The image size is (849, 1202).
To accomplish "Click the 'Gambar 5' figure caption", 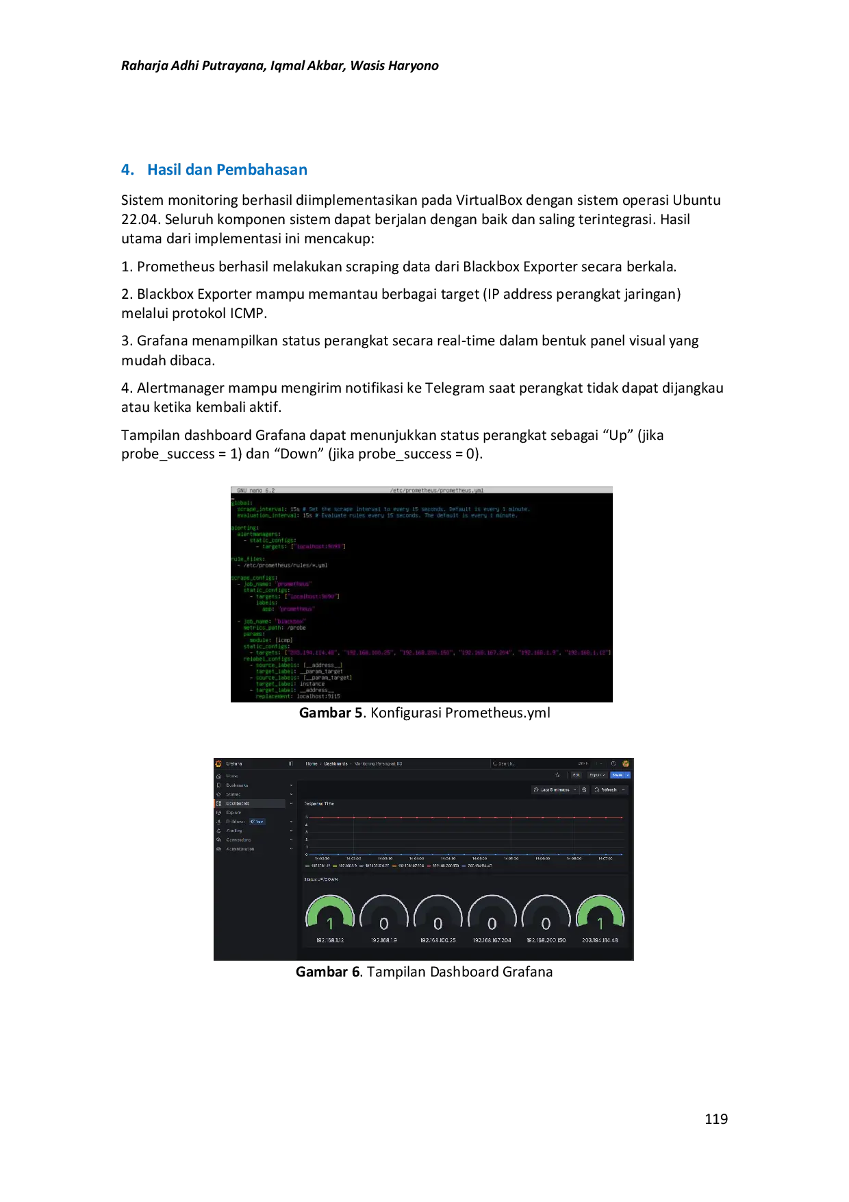I will 424,713.
